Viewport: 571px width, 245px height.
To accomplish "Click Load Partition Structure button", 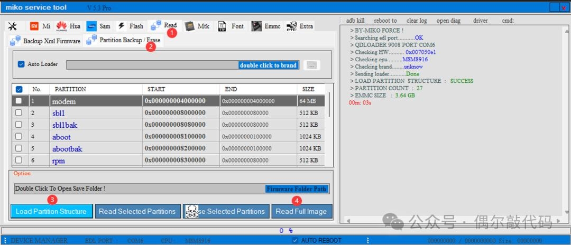I will (x=51, y=211).
